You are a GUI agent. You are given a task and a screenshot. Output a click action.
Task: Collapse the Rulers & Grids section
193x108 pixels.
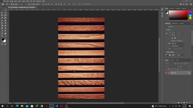(166, 52)
